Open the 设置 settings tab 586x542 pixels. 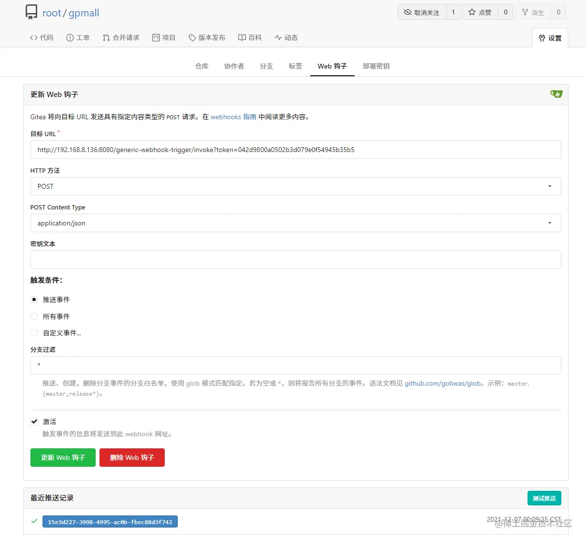[550, 38]
